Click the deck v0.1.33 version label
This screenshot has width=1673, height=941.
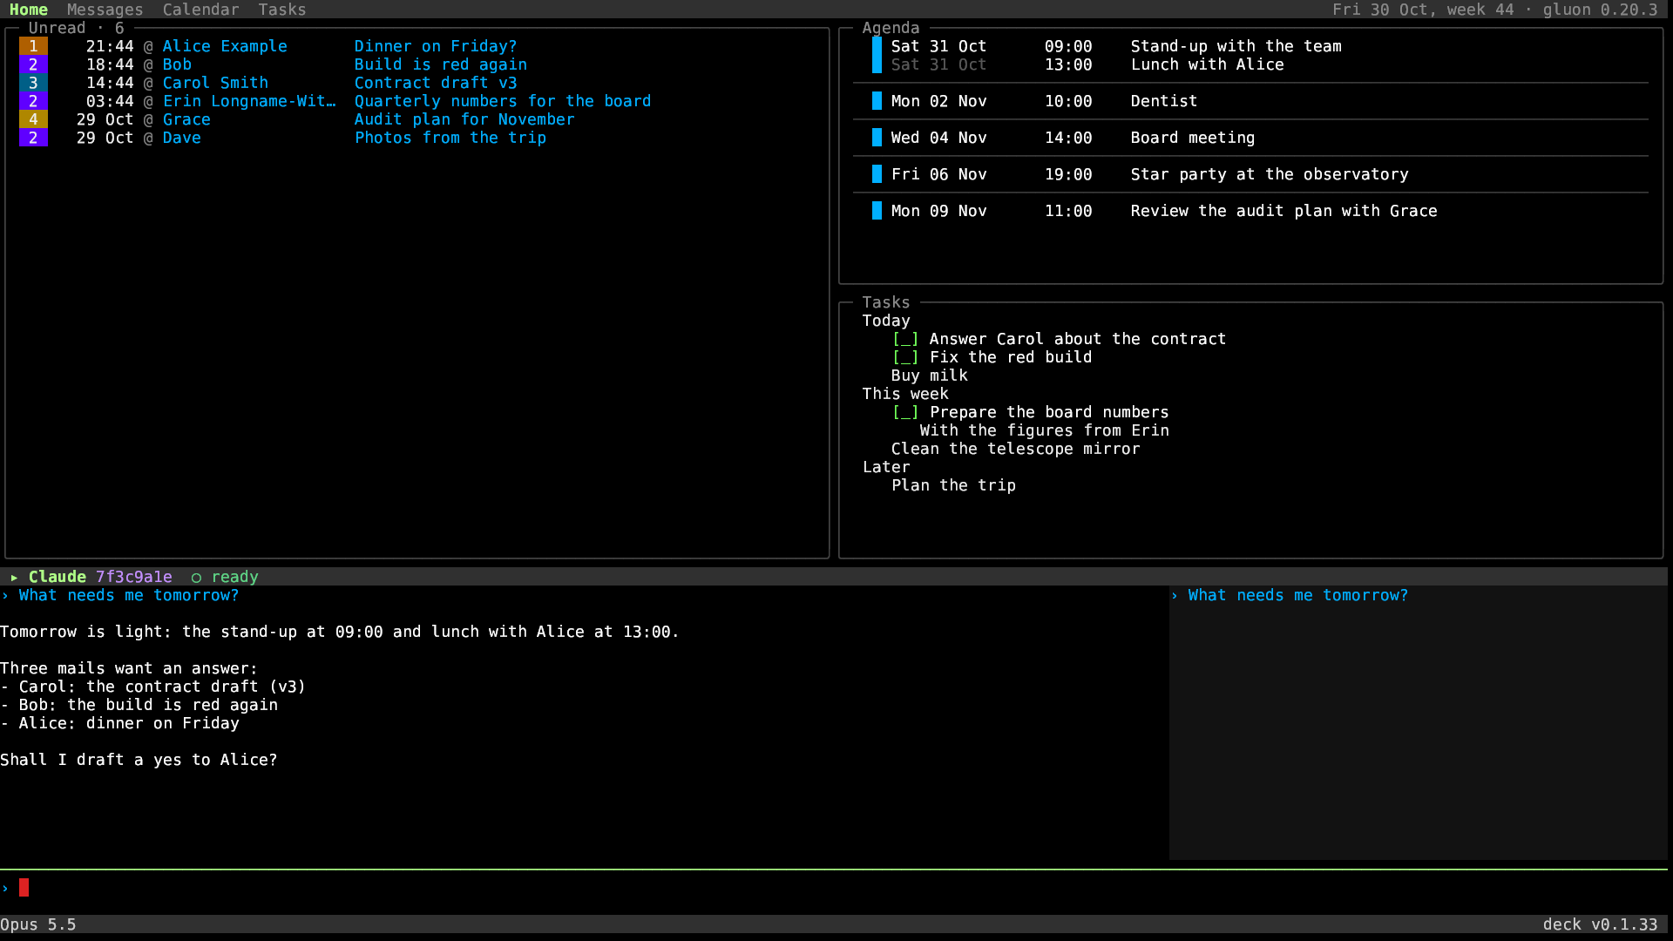point(1600,924)
